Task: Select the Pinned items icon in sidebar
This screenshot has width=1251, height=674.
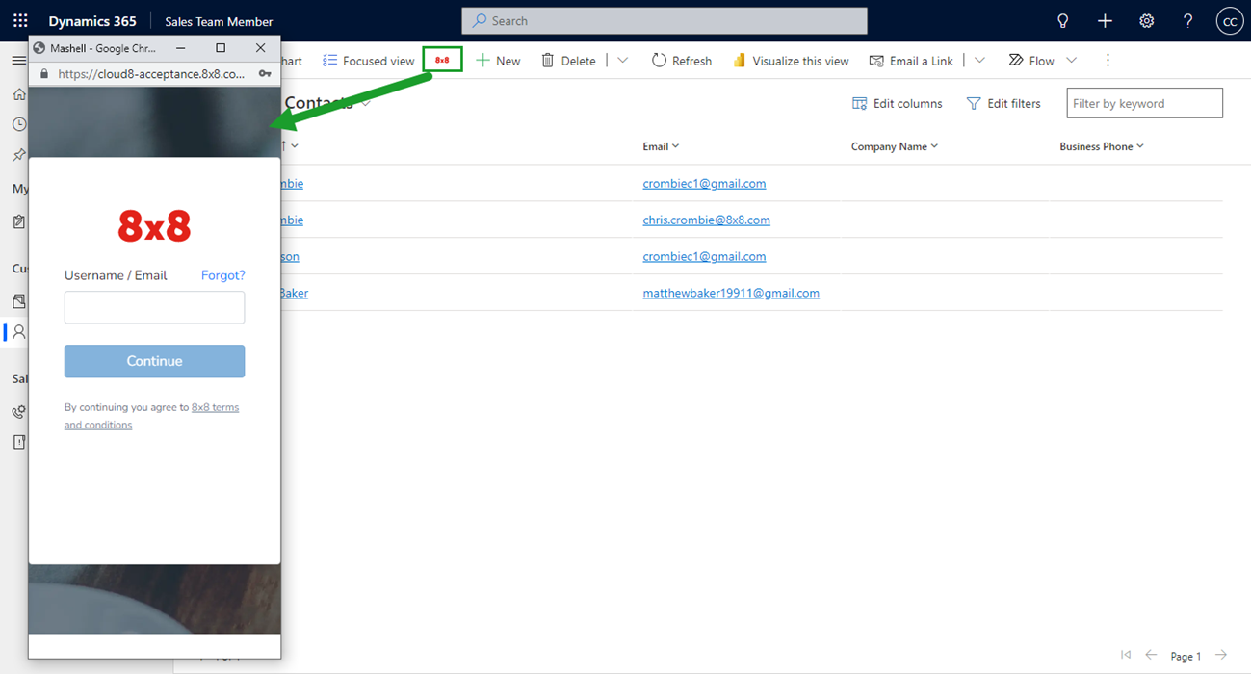Action: [19, 155]
